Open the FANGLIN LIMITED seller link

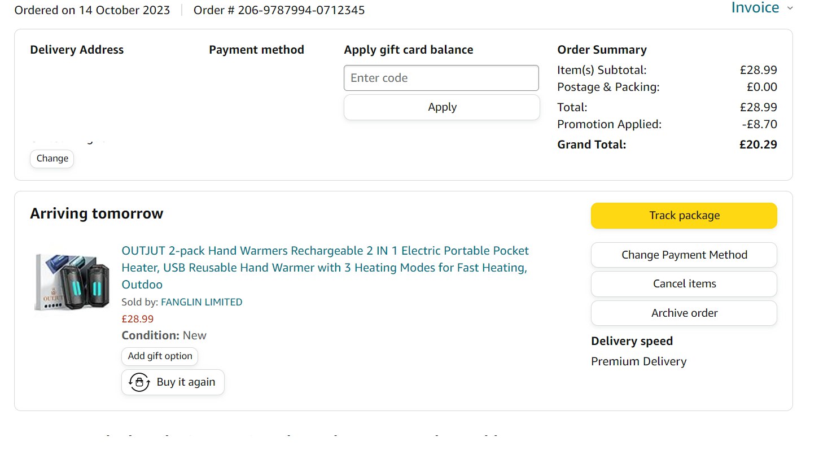tap(202, 302)
